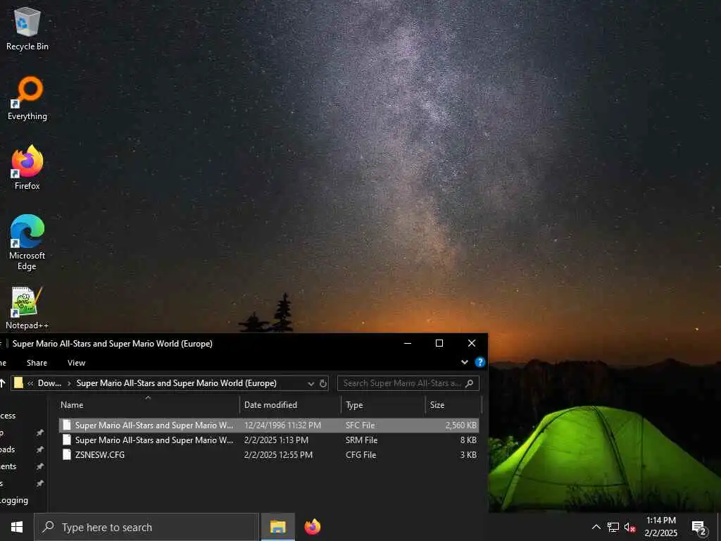Image resolution: width=721 pixels, height=541 pixels.
Task: Click the 8 KB size cell
Action: click(x=468, y=440)
